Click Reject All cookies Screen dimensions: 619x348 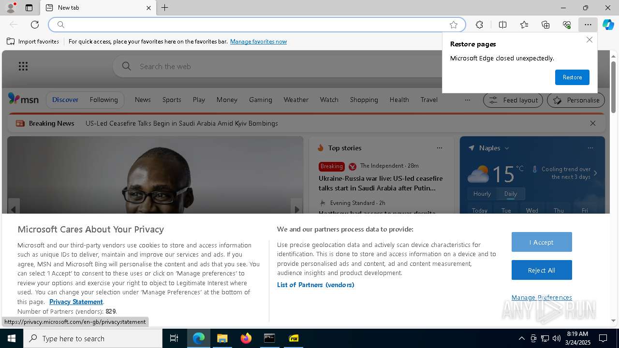click(542, 270)
